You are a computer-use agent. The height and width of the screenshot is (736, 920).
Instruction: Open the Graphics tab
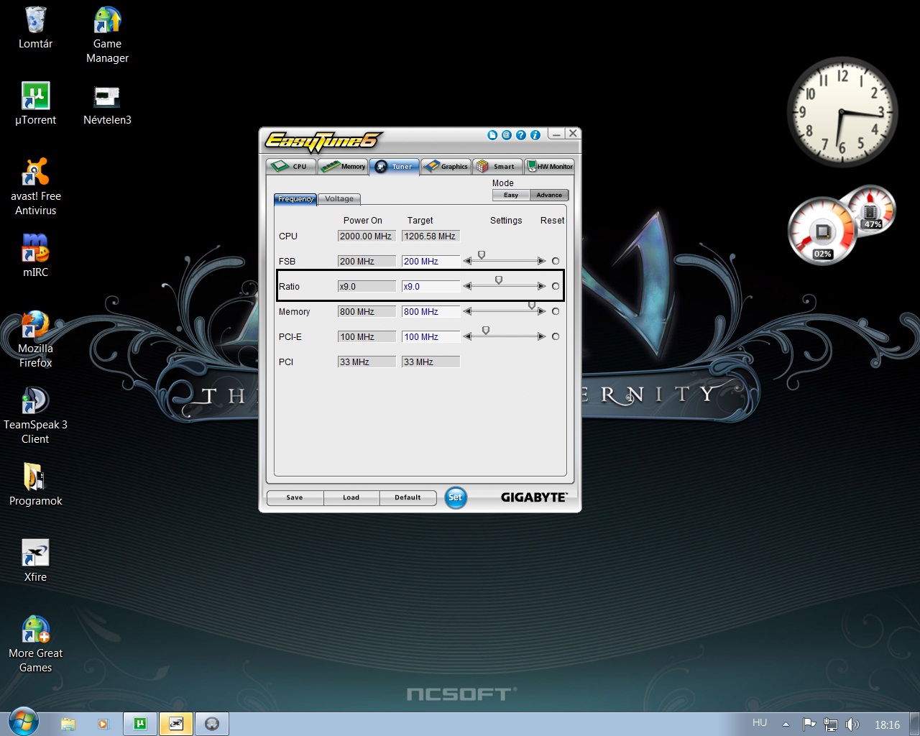(446, 166)
